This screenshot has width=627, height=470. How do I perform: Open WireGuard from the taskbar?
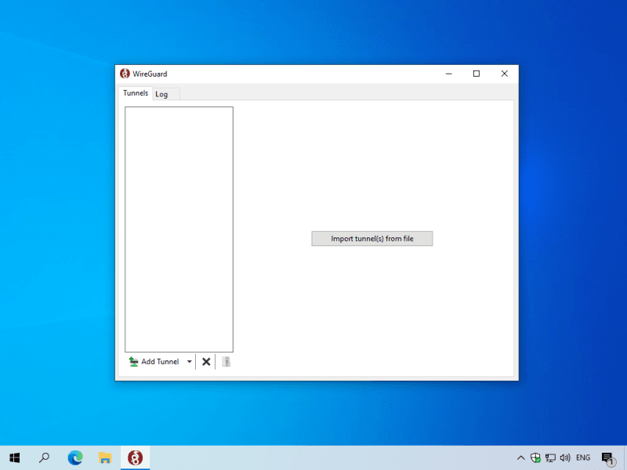pos(136,457)
